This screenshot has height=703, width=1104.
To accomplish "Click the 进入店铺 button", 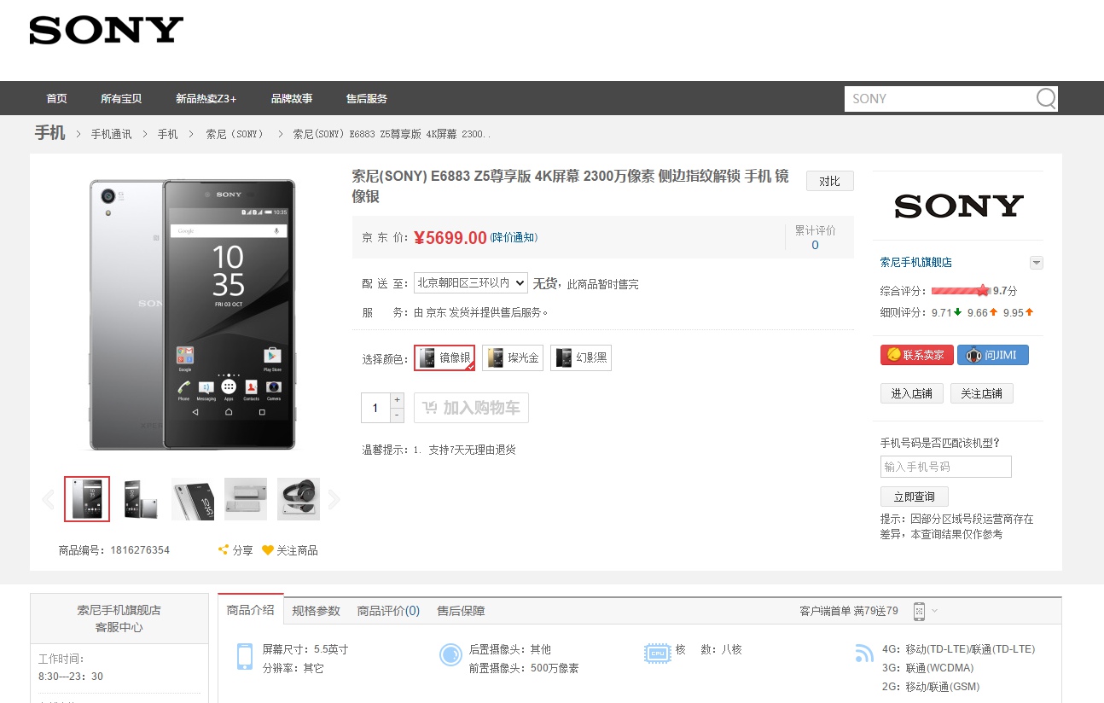I will [x=912, y=393].
